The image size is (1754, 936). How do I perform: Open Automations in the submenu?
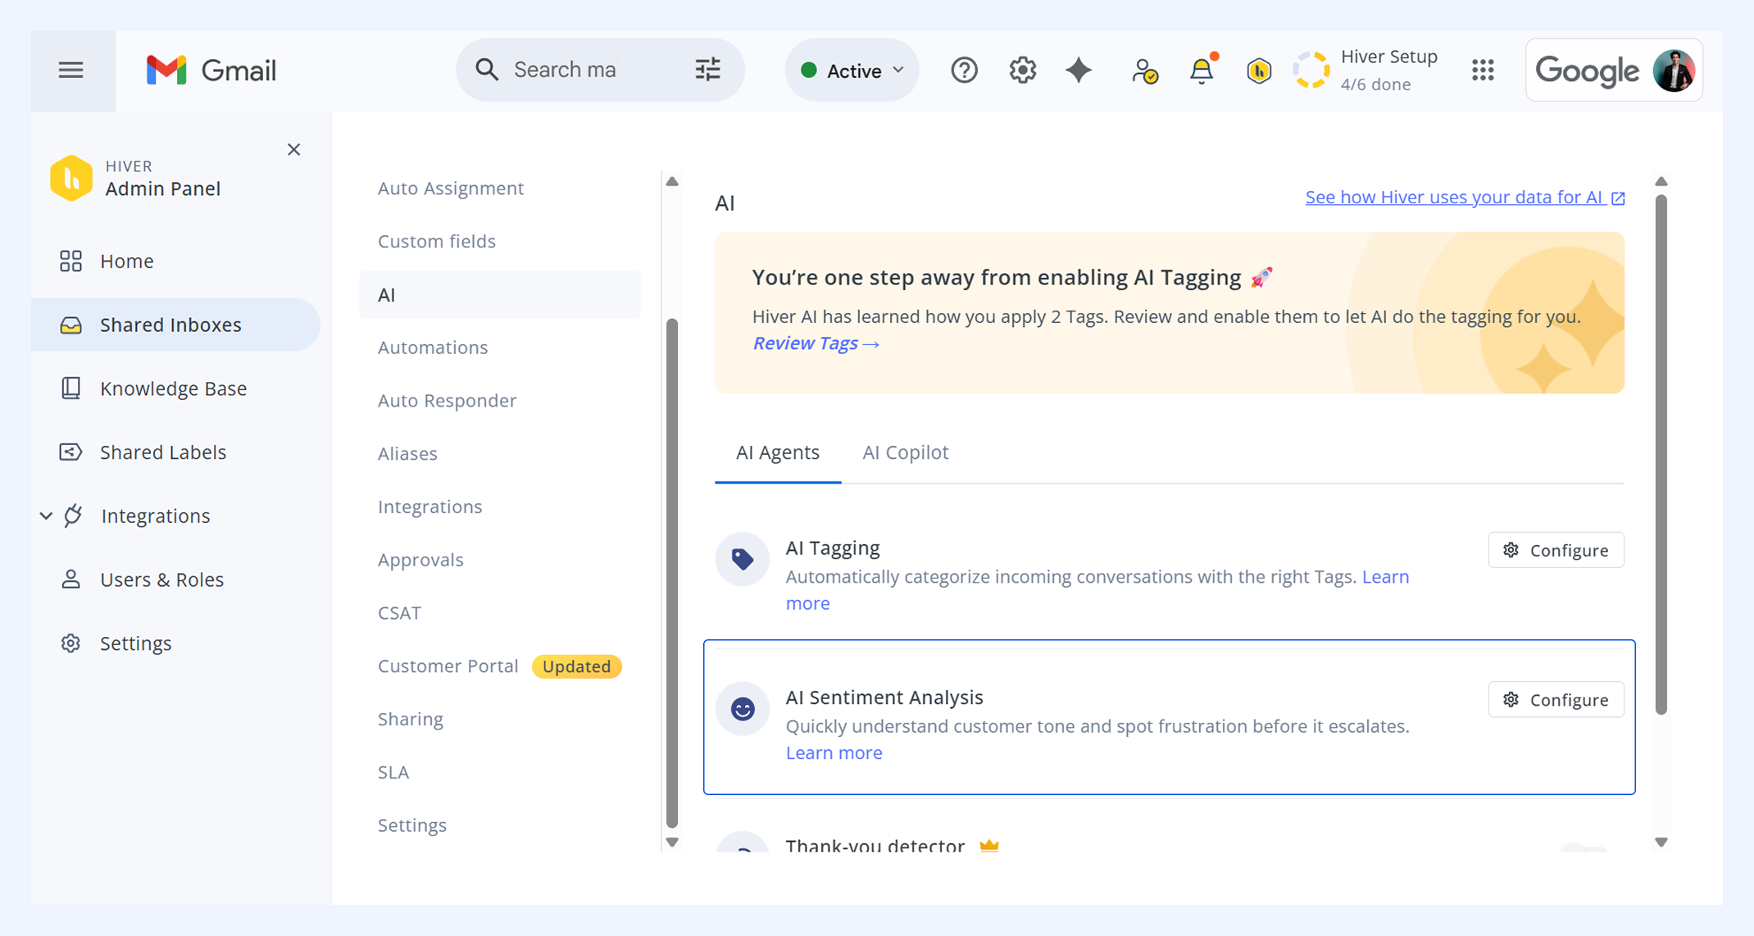pos(433,348)
